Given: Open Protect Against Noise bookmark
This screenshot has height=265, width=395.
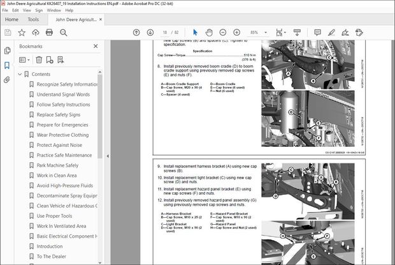Looking at the screenshot, I should [59, 145].
